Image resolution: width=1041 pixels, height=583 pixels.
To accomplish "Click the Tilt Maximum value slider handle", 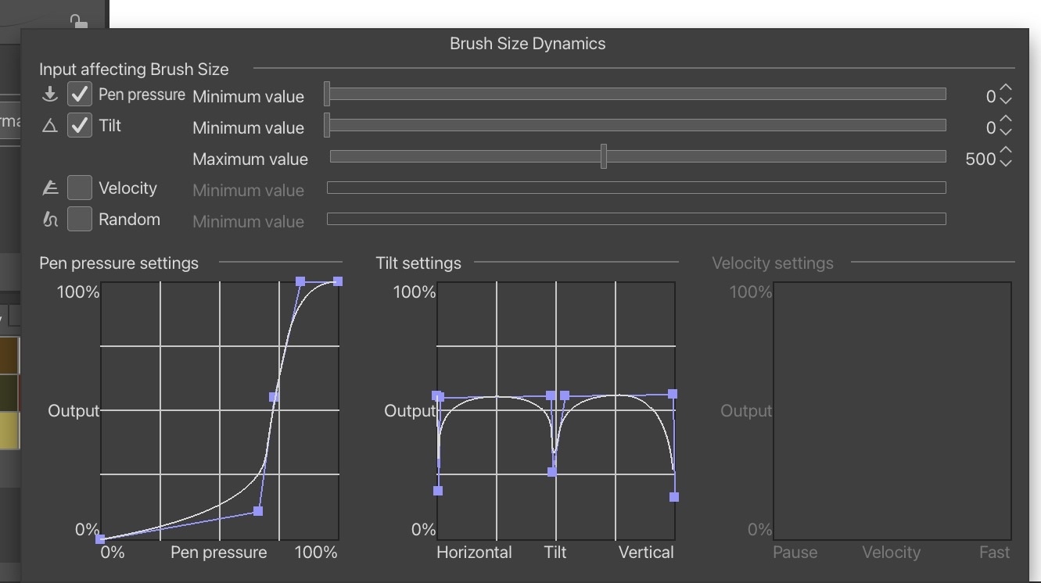I will pos(604,156).
